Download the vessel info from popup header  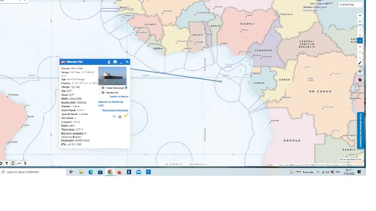pos(109,62)
